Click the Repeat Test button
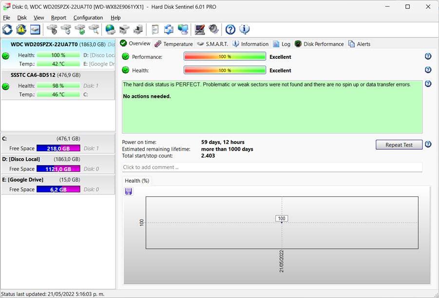439x298 pixels. [x=399, y=145]
